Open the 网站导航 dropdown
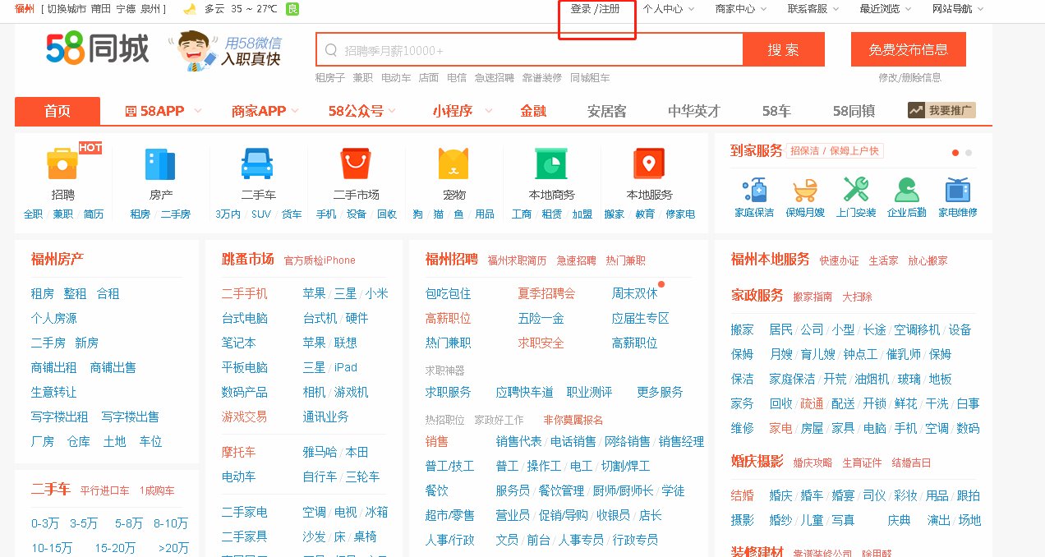The height and width of the screenshot is (557, 1045). 958,9
